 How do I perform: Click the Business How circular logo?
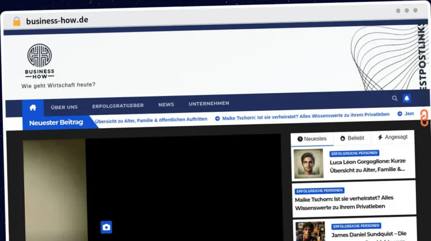[40, 56]
